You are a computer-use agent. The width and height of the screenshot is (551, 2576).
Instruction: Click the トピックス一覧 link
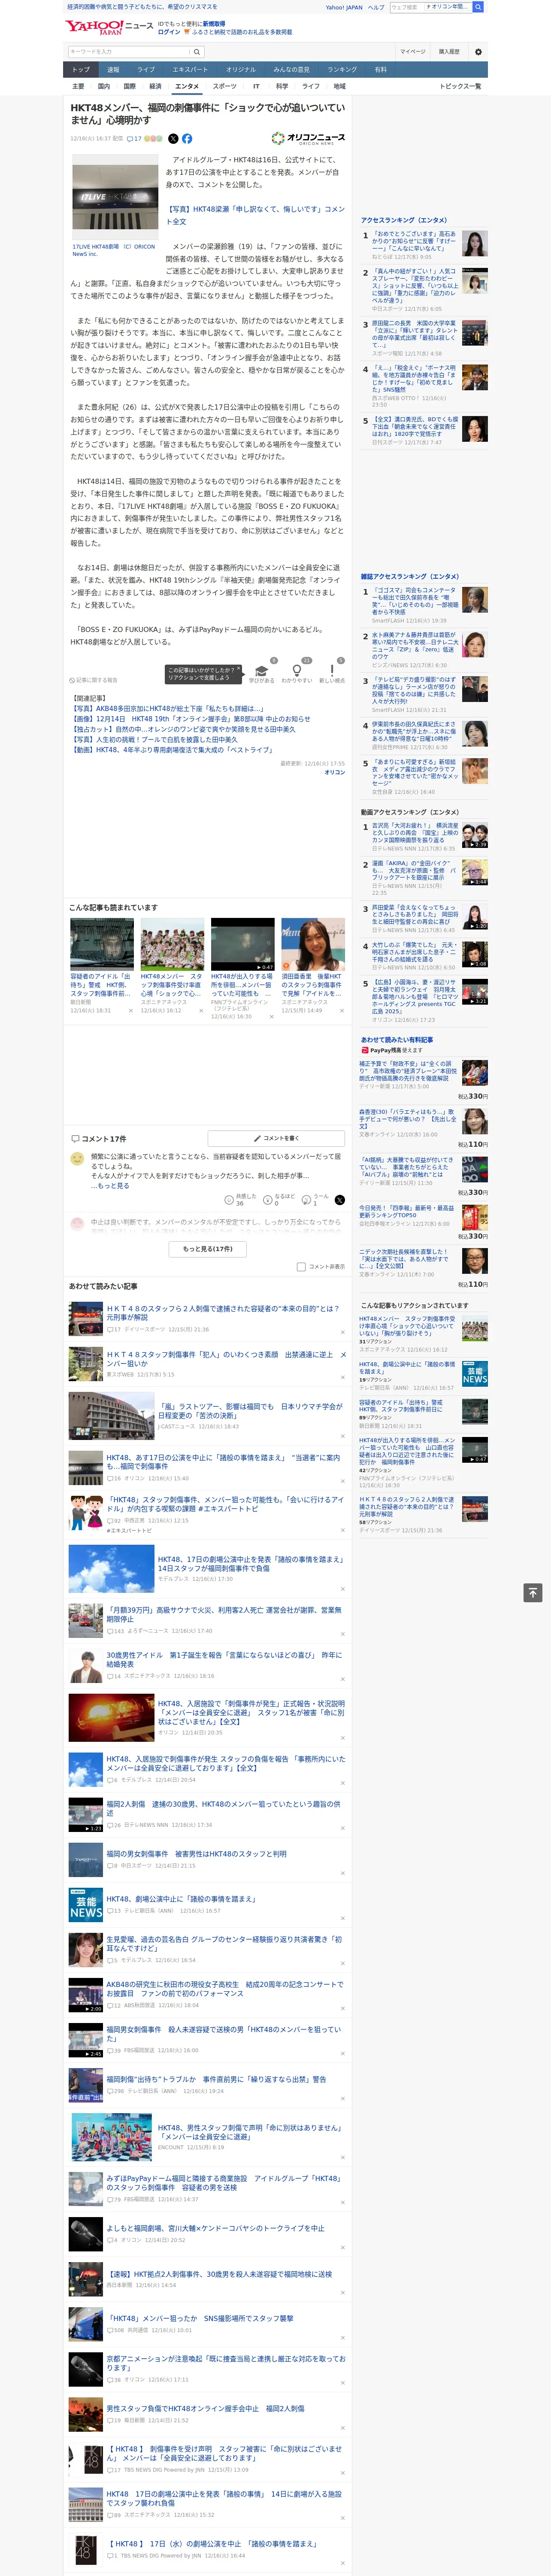(x=460, y=86)
